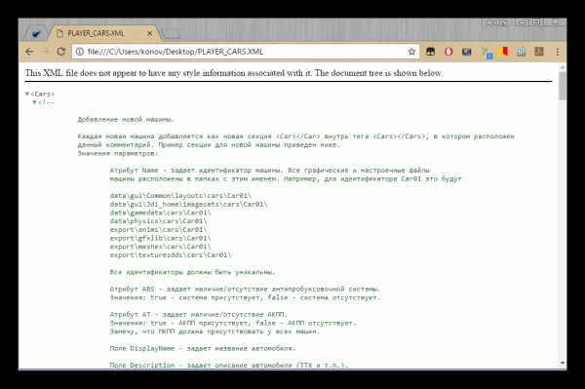
Task: View site information for the file URL
Action: pyautogui.click(x=80, y=52)
